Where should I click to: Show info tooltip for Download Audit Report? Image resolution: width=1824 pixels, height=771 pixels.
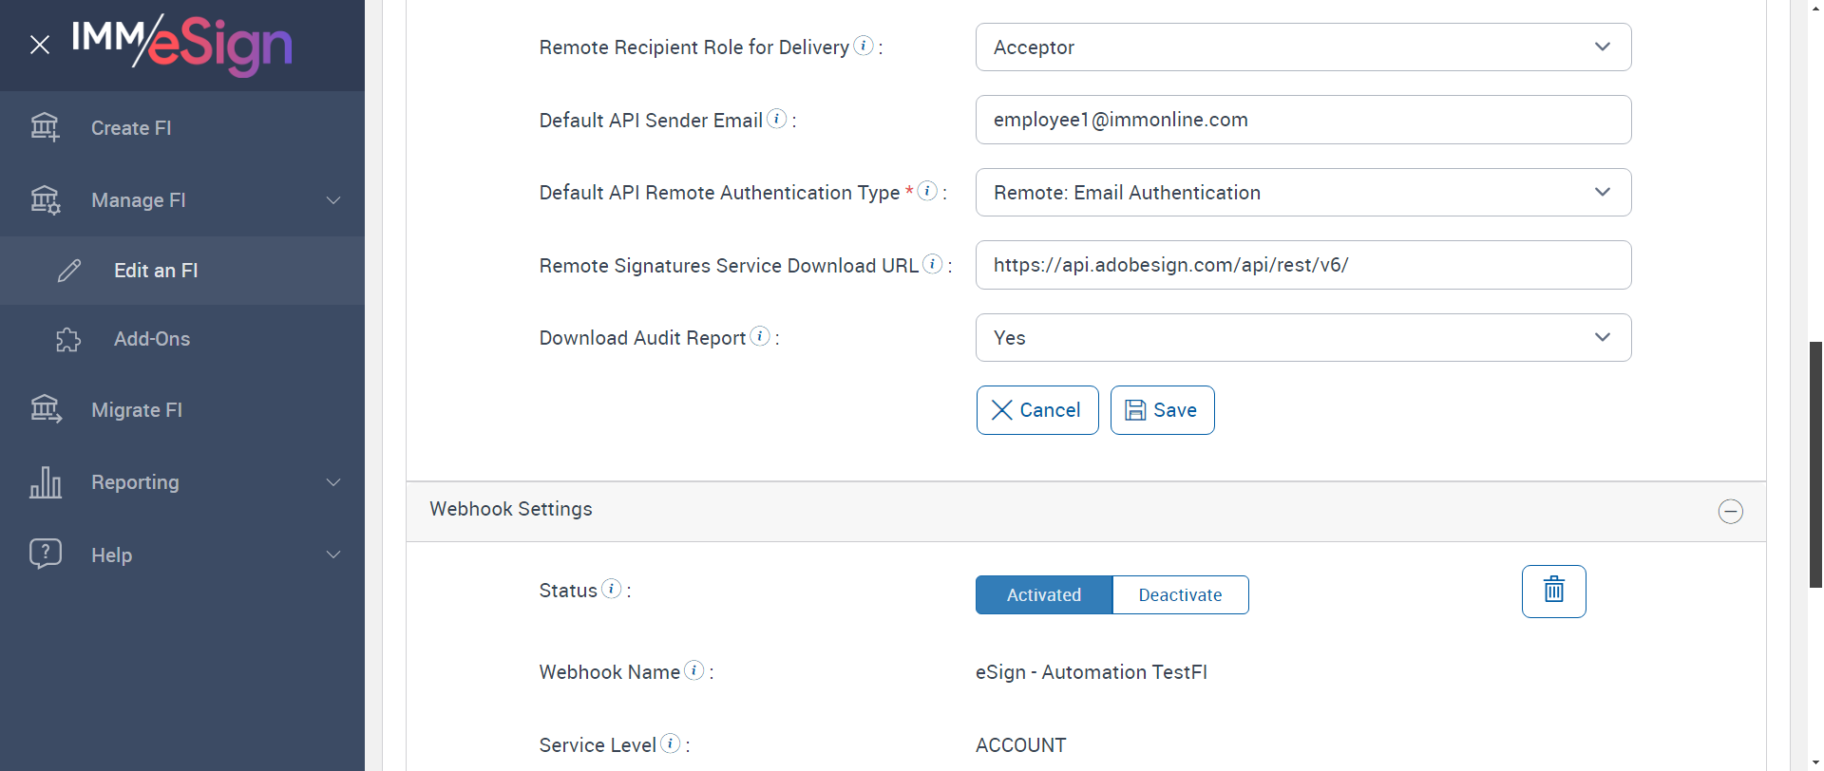760,336
